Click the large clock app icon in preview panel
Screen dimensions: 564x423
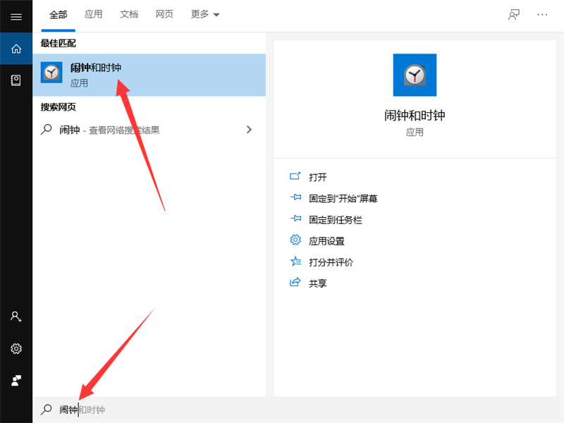[x=415, y=75]
